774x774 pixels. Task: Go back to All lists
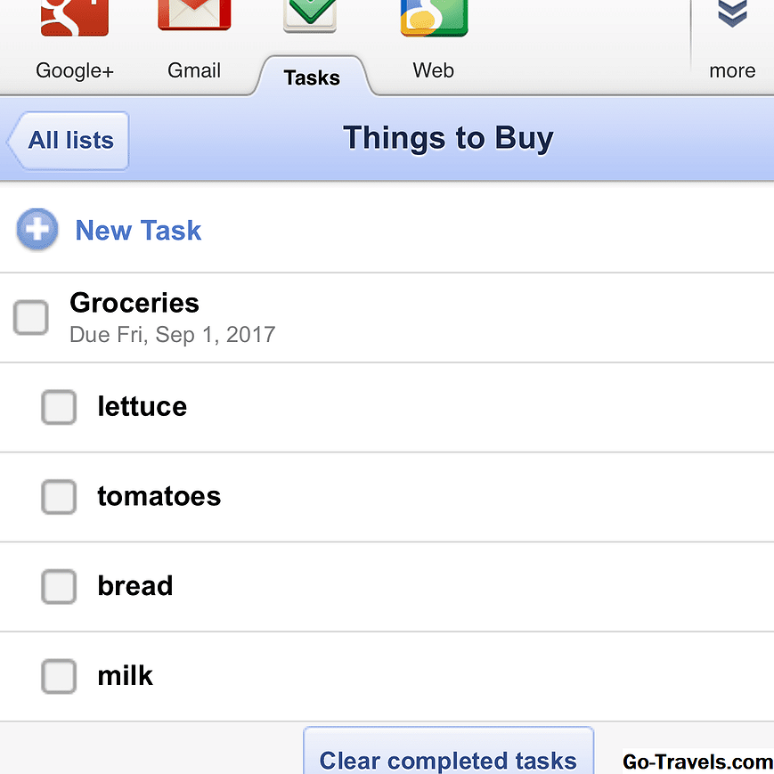point(69,140)
